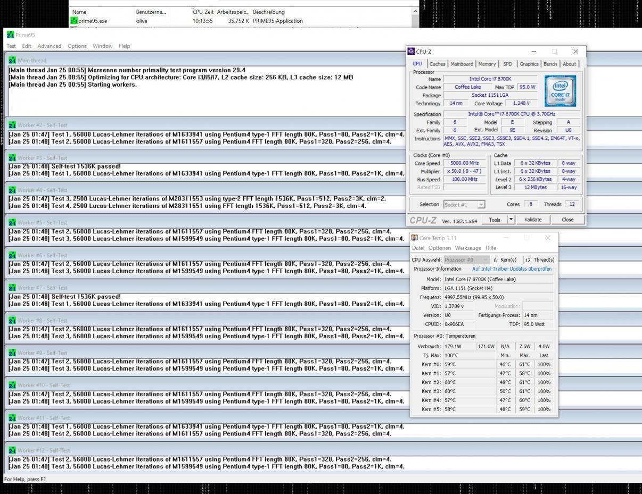Click the prime95.exe icon in Task Manager
Viewport: 642px width, 494px height.
pyautogui.click(x=74, y=21)
